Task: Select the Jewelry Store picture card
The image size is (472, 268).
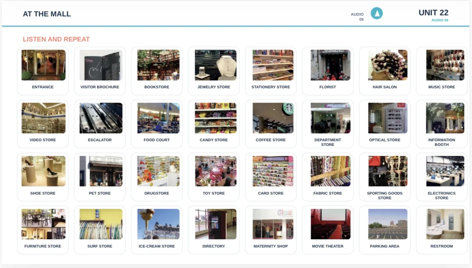Action: [214, 71]
